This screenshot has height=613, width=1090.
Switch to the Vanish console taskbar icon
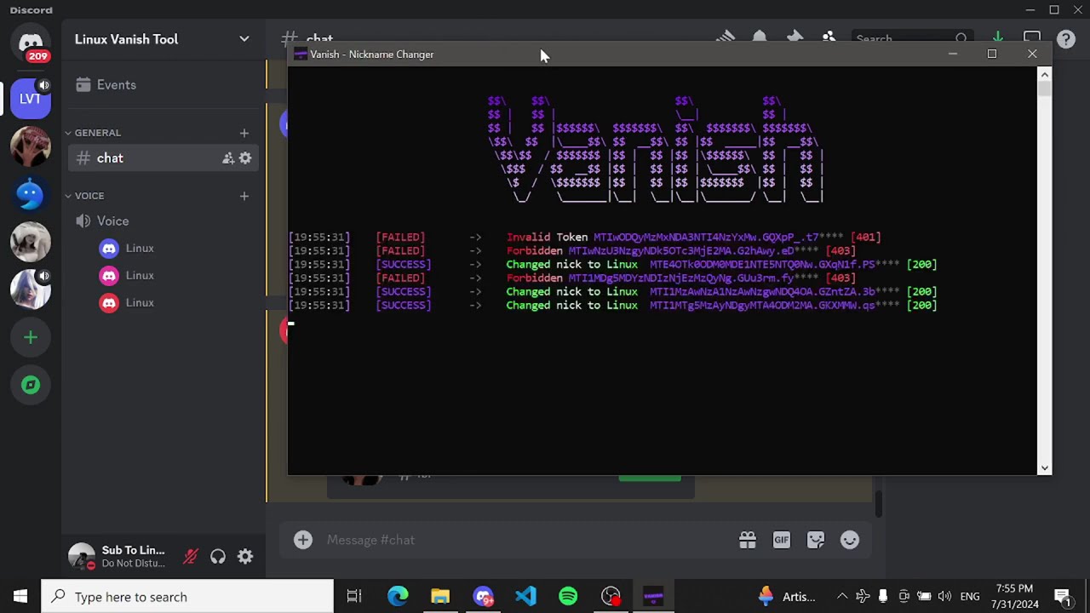tap(653, 597)
